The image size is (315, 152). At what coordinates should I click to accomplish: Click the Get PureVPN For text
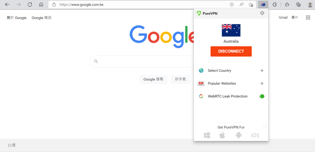(231, 127)
